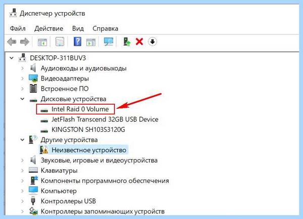Click the Back arrow toolbar icon
Screen dimensions: 303x219
point(12,42)
